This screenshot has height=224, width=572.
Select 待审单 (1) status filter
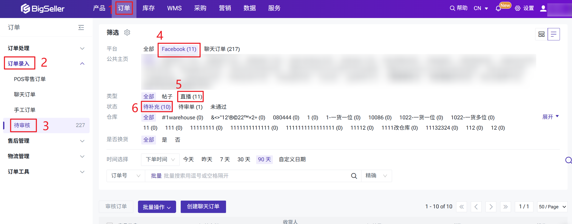[x=190, y=107]
